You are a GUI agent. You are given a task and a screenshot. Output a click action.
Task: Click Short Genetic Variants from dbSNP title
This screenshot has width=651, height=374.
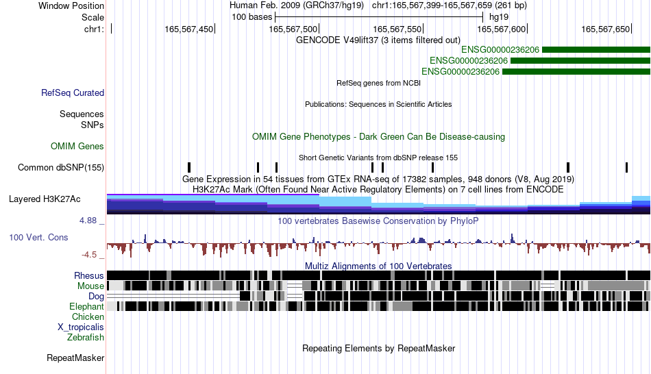click(378, 158)
